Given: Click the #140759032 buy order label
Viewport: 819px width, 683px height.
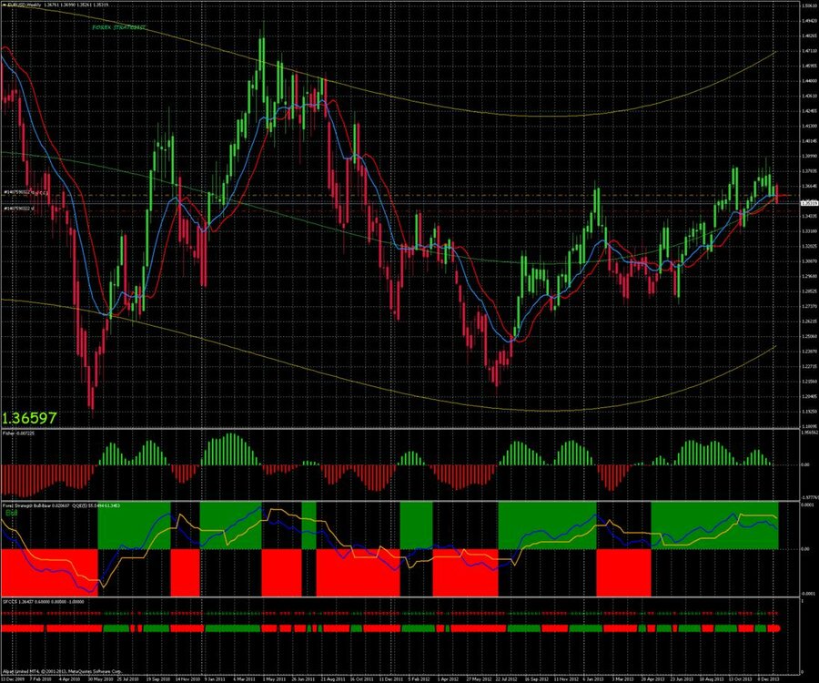Looking at the screenshot, I should [23, 193].
